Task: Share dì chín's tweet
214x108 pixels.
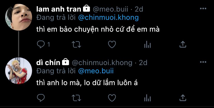Action: pos(183,98)
